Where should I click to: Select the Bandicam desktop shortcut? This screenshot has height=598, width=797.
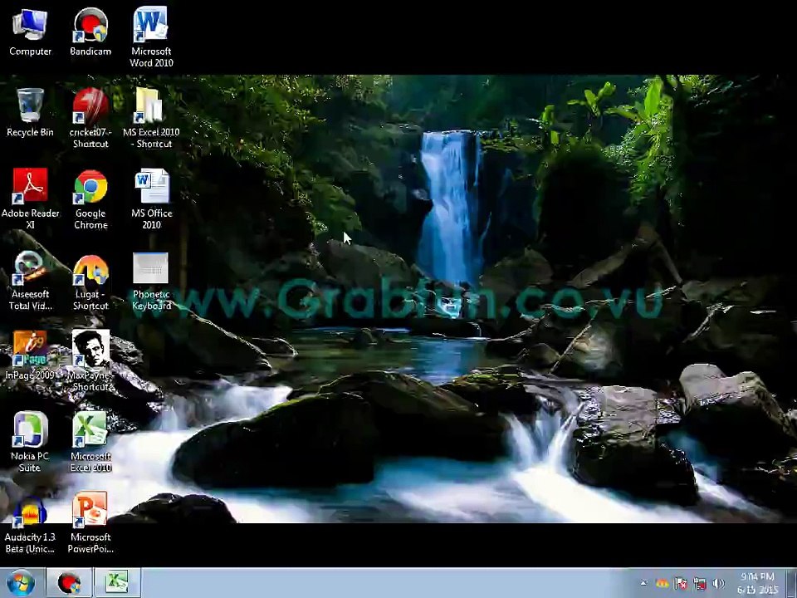click(90, 32)
